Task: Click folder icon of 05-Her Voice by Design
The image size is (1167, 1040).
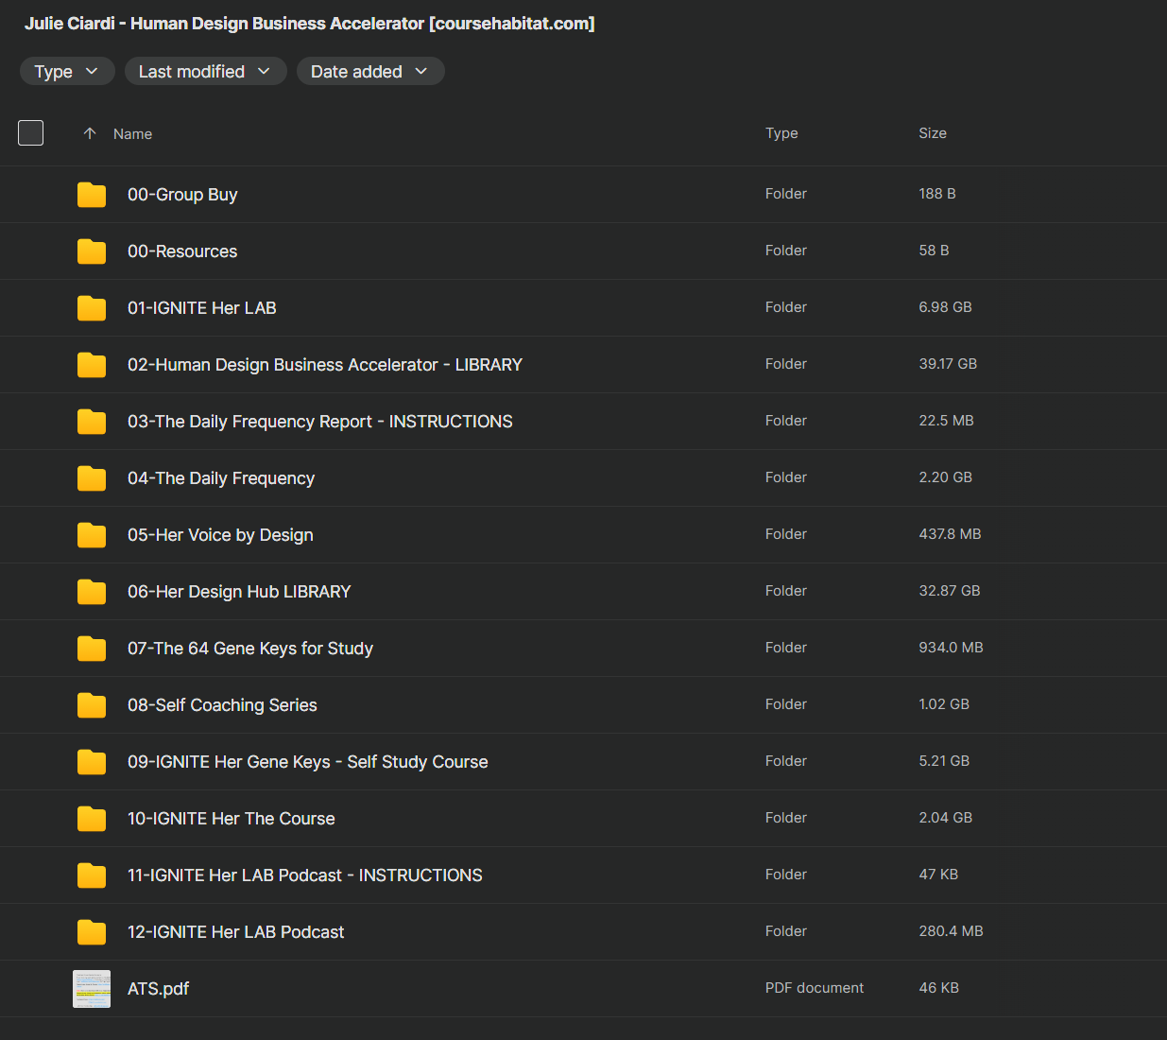Action: pos(92,535)
